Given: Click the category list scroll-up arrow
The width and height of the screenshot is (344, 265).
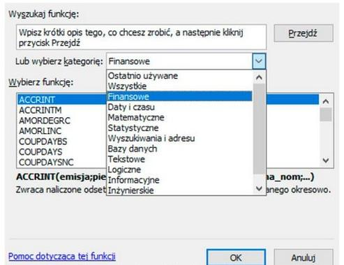Looking at the screenshot, I should (259, 77).
